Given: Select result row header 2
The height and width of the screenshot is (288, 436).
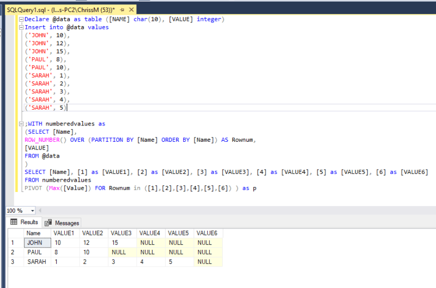Looking at the screenshot, I should coord(16,252).
